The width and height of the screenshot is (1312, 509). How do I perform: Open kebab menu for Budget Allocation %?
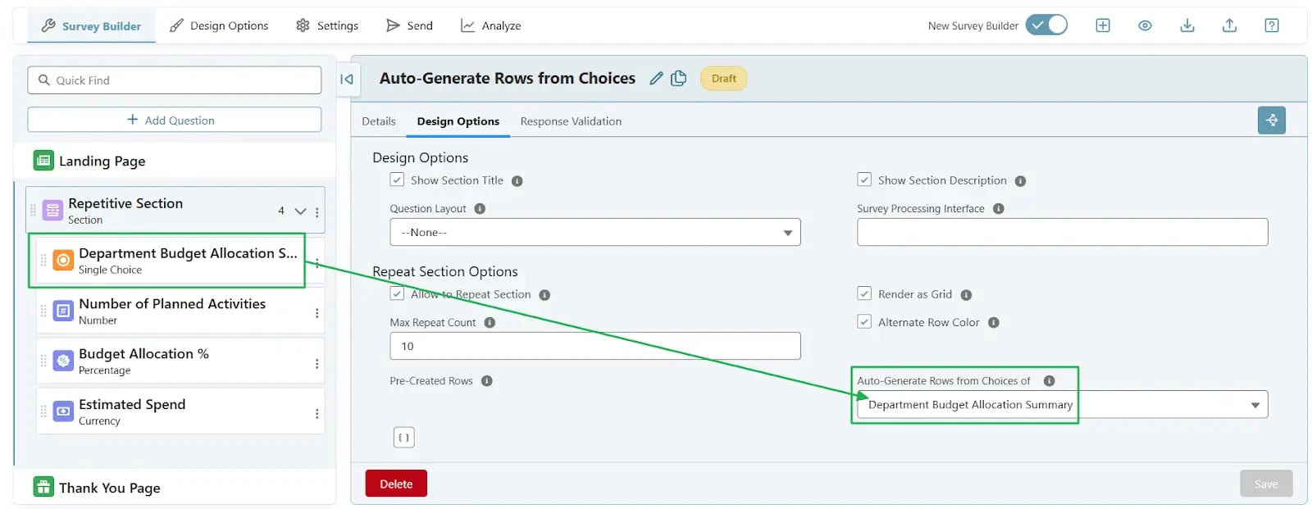(317, 364)
